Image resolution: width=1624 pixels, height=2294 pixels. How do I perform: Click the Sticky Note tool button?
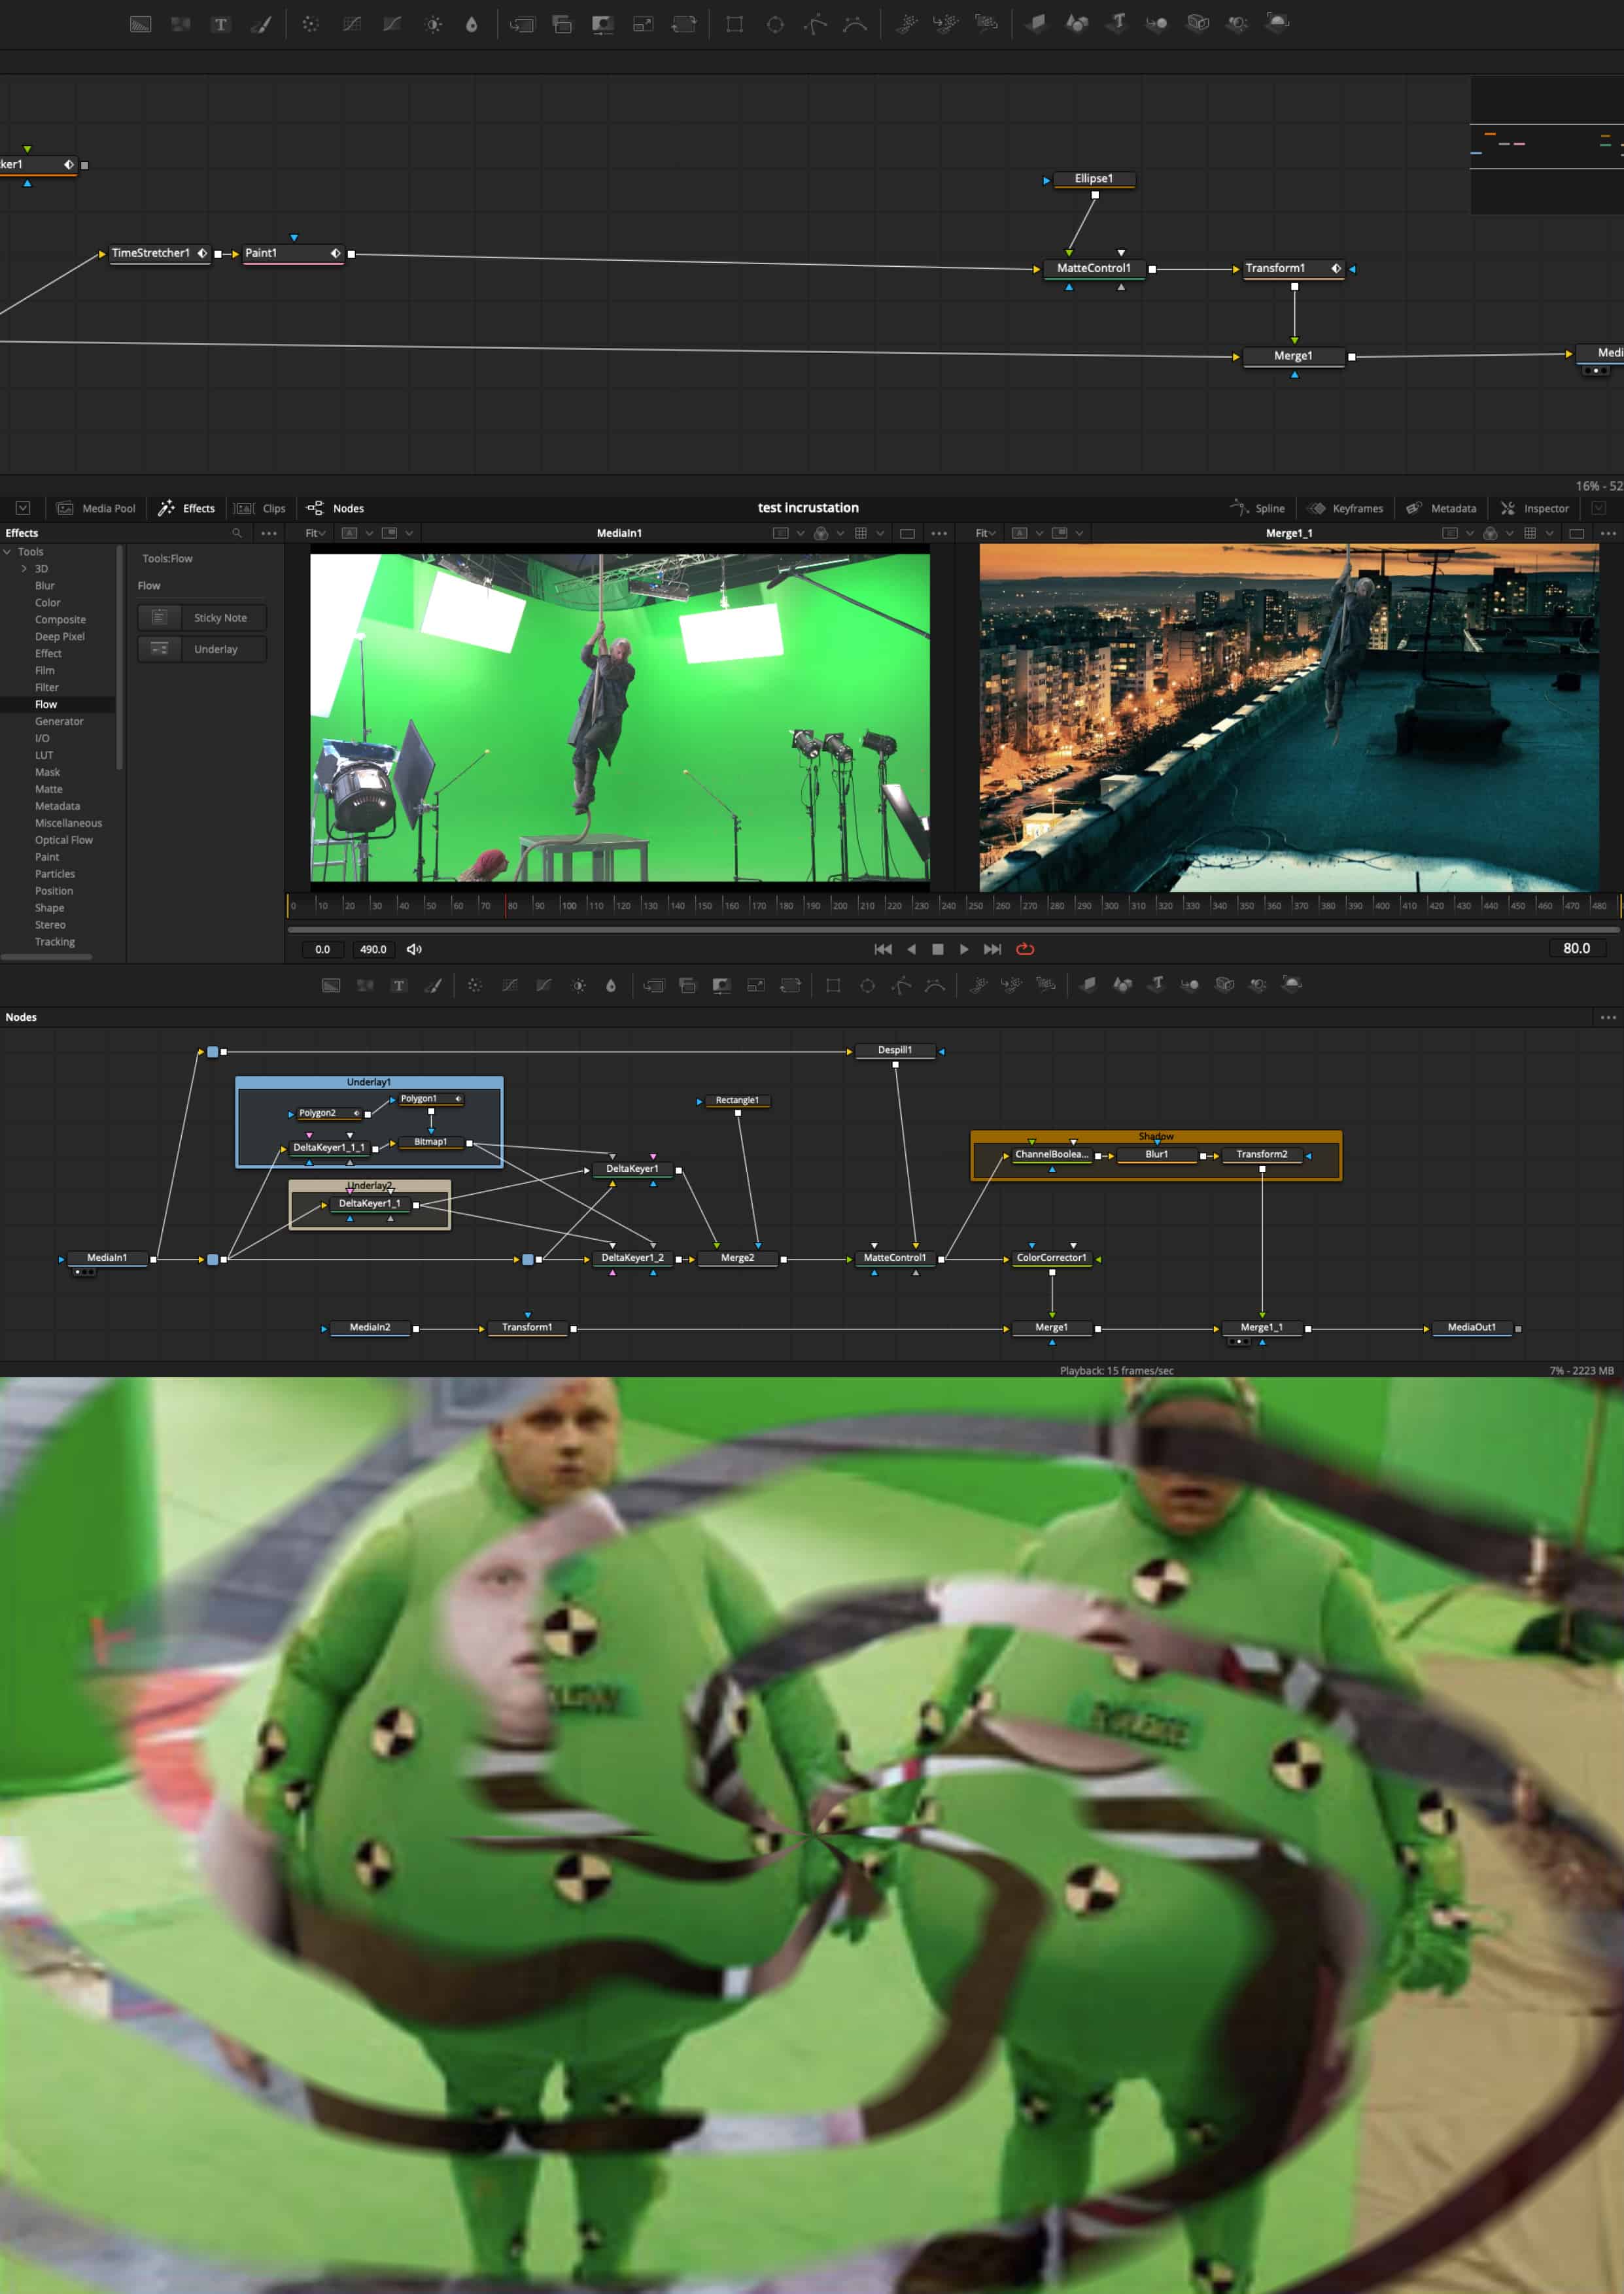click(202, 618)
